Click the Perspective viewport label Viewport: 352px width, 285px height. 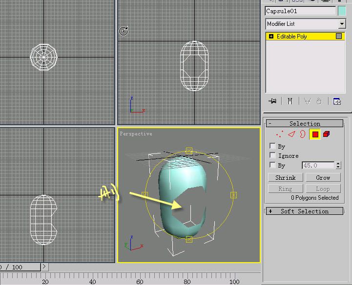pyautogui.click(x=136, y=134)
